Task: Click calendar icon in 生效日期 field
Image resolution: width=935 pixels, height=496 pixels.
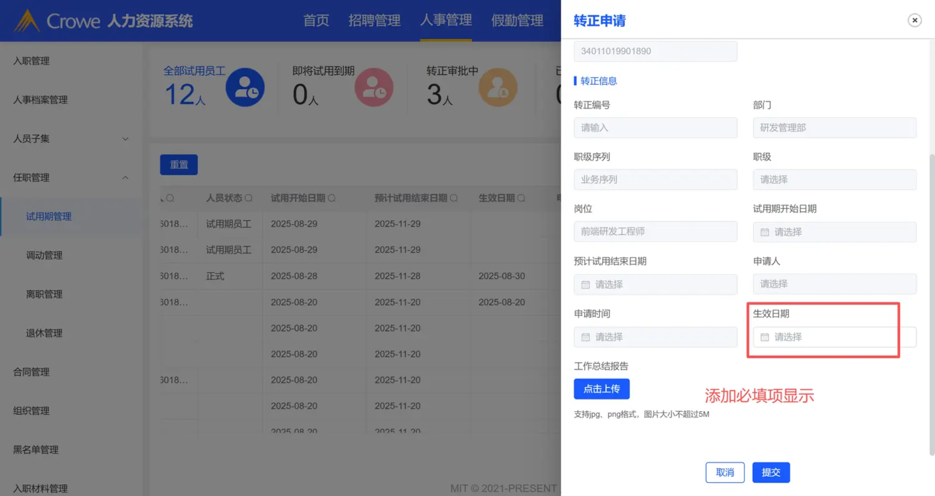Action: pos(765,337)
